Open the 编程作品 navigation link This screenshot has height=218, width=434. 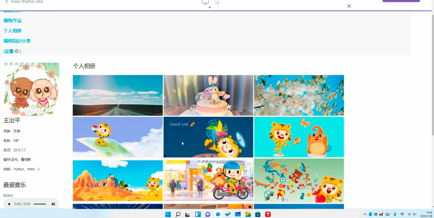(x=12, y=20)
